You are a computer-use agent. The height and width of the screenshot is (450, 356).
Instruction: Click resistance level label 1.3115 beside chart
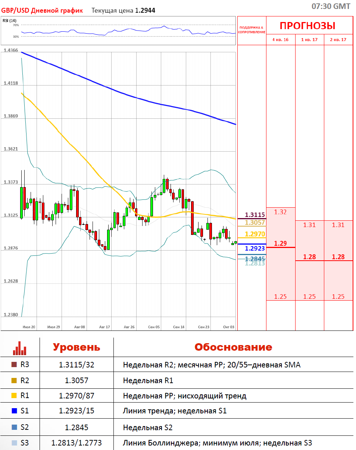point(254,215)
